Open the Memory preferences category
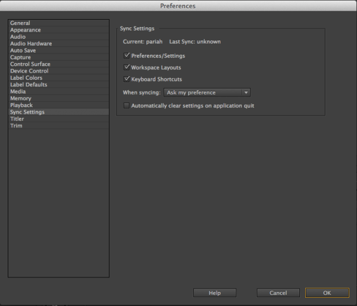The image size is (357, 306). tap(58, 98)
